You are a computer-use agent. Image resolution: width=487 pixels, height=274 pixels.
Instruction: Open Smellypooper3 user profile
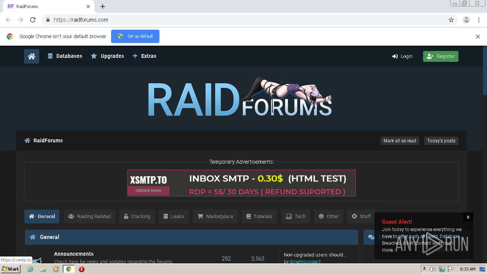(305, 261)
